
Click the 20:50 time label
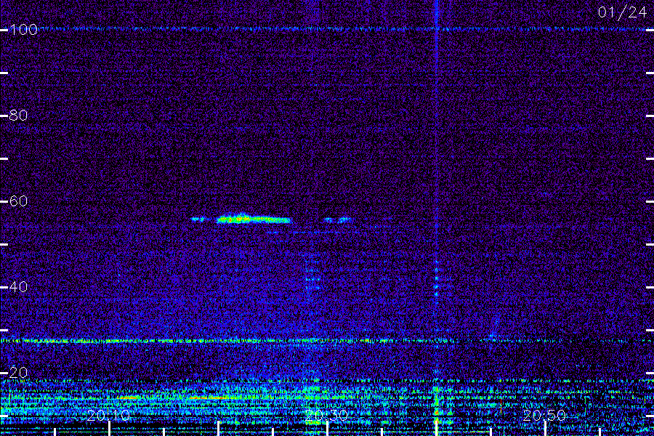(x=545, y=415)
